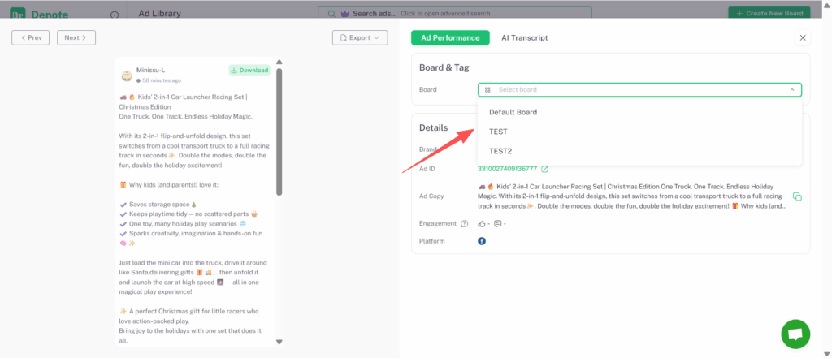Click the ad text scrollbar down arrow
Image resolution: width=832 pixels, height=358 pixels.
pyautogui.click(x=279, y=342)
